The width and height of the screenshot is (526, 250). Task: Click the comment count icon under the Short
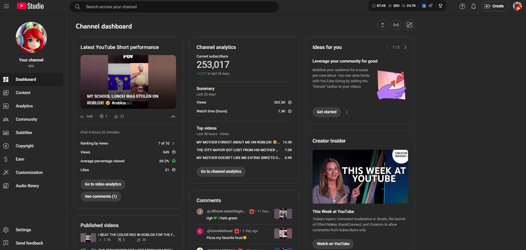click(102, 116)
